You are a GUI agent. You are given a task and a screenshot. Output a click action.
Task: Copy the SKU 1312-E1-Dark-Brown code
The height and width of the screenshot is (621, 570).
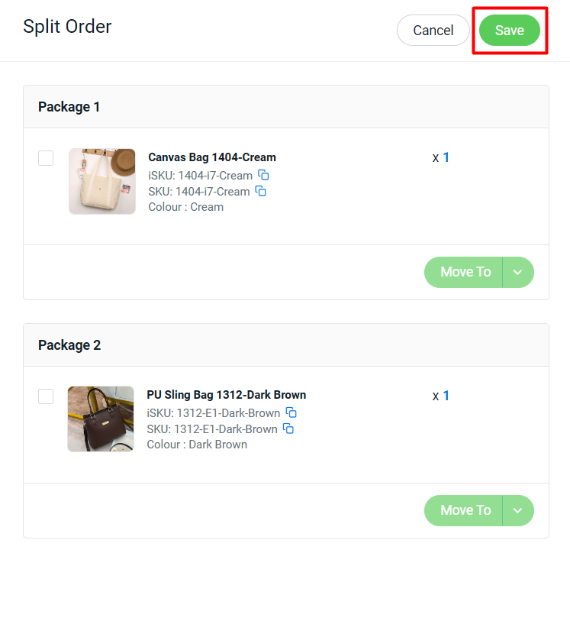coord(288,429)
